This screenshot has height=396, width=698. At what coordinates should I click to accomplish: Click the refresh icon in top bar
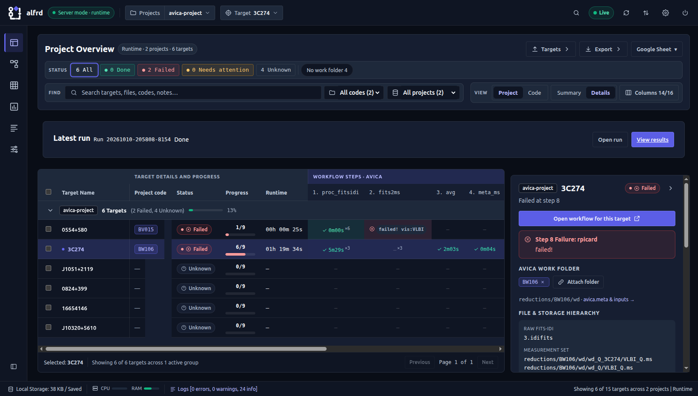pyautogui.click(x=626, y=13)
